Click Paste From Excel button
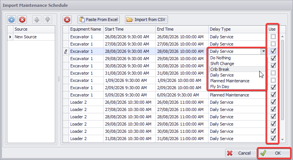The width and height of the screenshot is (293, 160). click(x=99, y=20)
